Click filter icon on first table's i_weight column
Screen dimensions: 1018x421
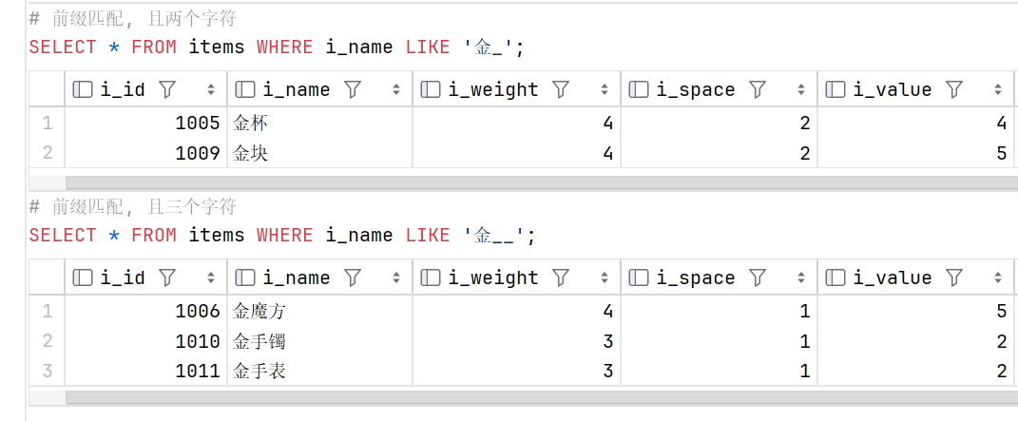coord(561,89)
